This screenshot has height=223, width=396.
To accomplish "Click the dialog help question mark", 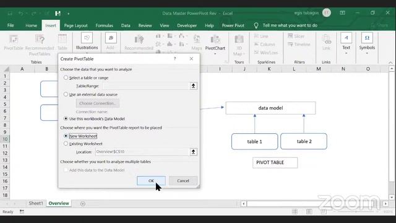I will click(174, 59).
